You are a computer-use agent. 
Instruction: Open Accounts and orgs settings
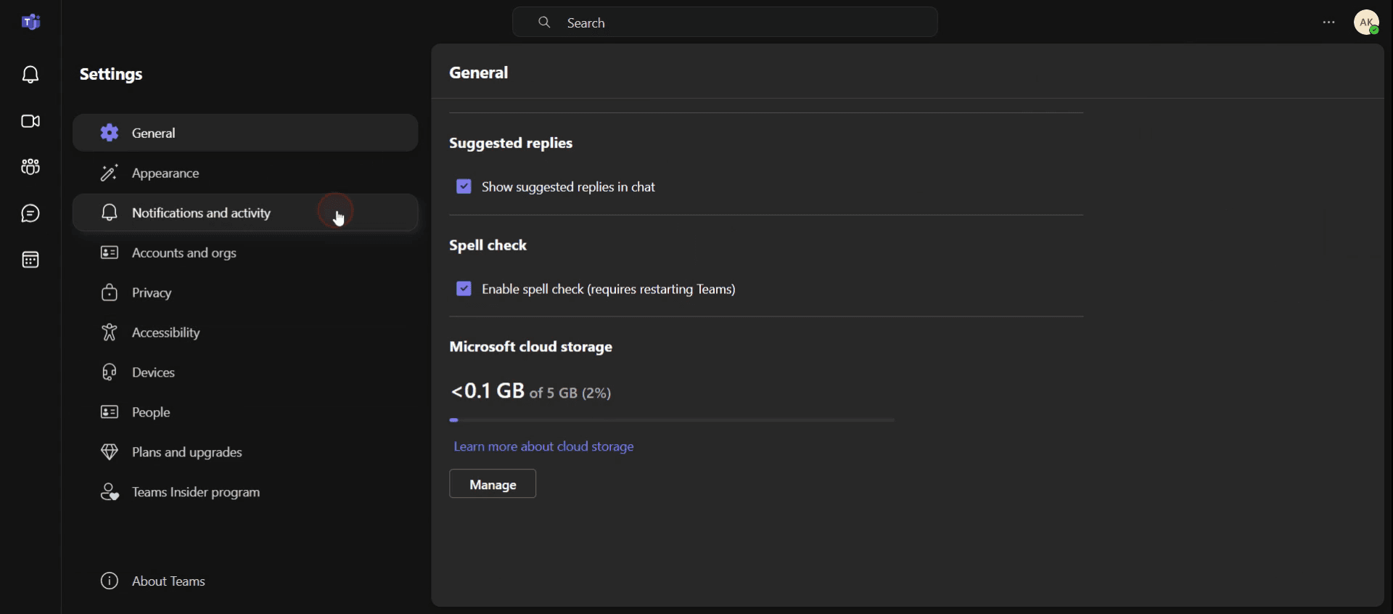pos(245,253)
